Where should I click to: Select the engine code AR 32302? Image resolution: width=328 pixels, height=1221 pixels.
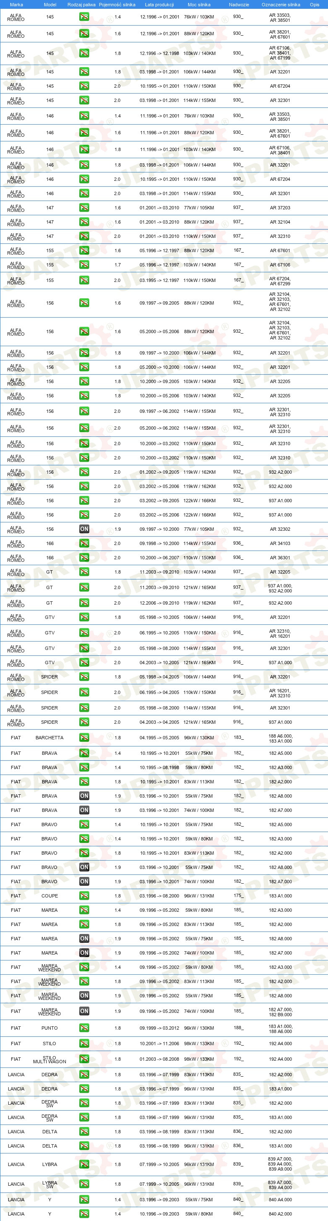[280, 529]
